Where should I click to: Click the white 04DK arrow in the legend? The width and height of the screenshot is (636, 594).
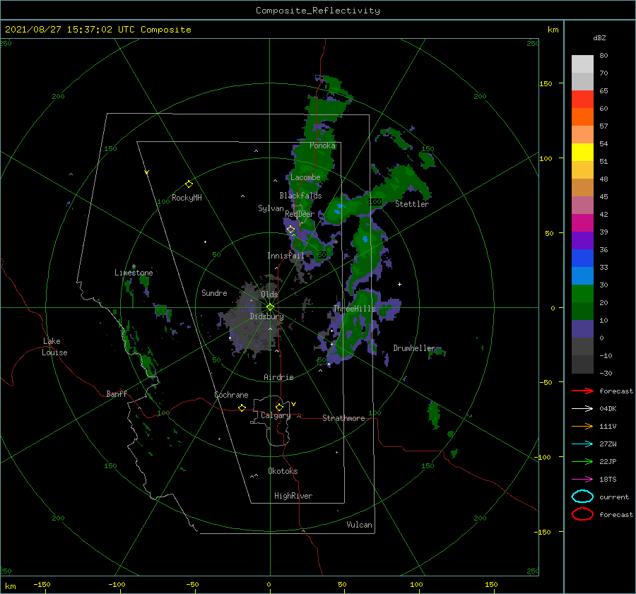pyautogui.click(x=582, y=409)
